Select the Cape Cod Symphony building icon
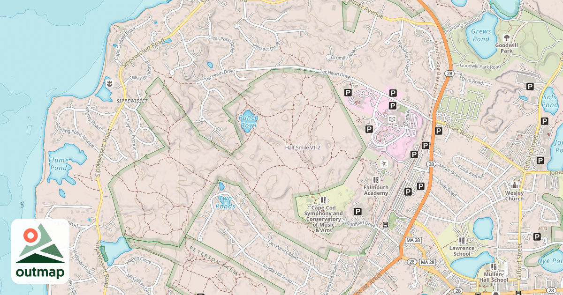Screen dimensions: 563x295 323,200
